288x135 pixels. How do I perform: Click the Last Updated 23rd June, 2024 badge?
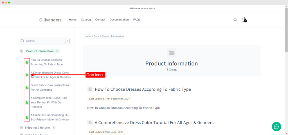click(x=106, y=132)
